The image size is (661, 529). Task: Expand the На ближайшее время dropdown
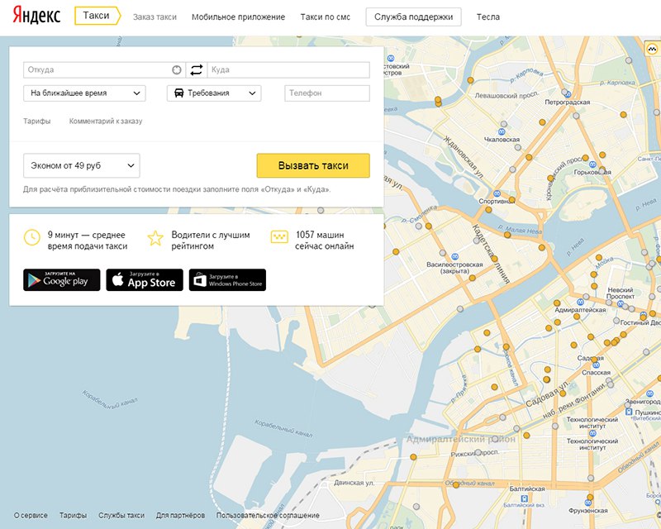(84, 93)
